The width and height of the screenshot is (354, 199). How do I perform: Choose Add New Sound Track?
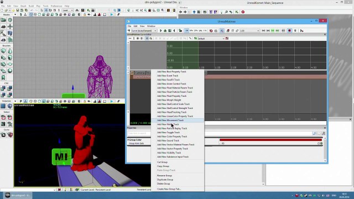(178, 140)
